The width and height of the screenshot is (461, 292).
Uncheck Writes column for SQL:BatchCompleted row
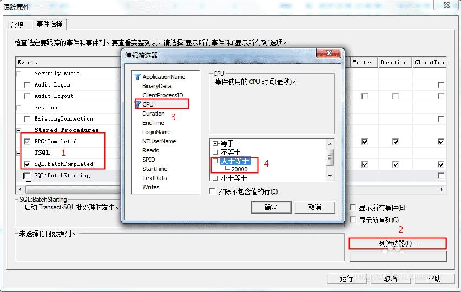365,164
